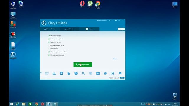This screenshot has height=106, width=189.
Task: Open the page-shaped tool icon in the bottom toolbar
Action: [x=112, y=73]
